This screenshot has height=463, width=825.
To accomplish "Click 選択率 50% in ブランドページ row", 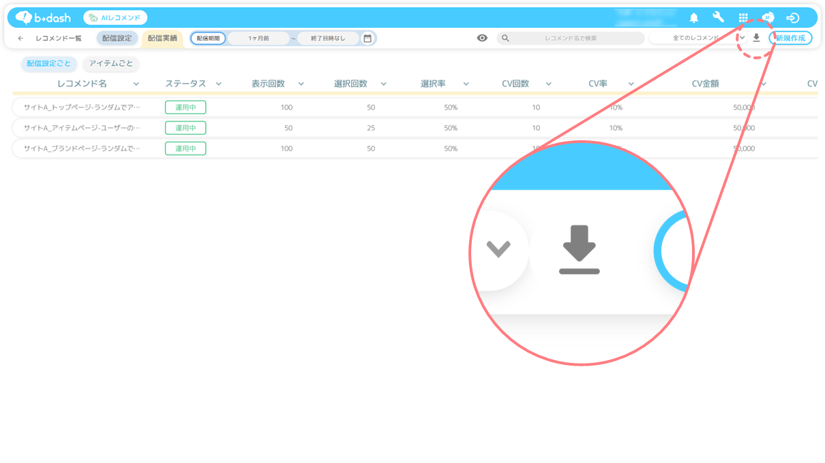I will point(451,148).
